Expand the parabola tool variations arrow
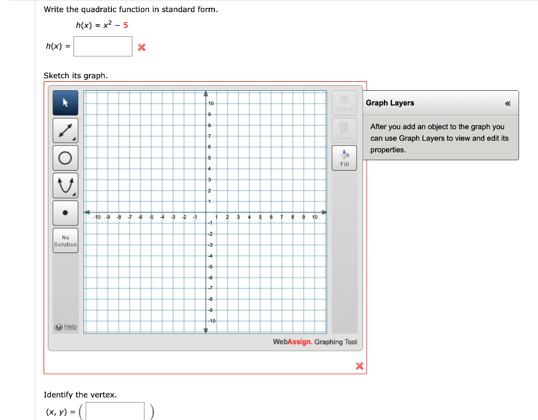The width and height of the screenshot is (538, 420). point(74,193)
